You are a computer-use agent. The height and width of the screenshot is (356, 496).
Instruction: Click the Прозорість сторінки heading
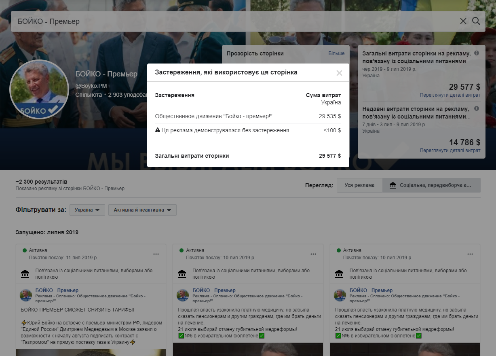pyautogui.click(x=255, y=53)
